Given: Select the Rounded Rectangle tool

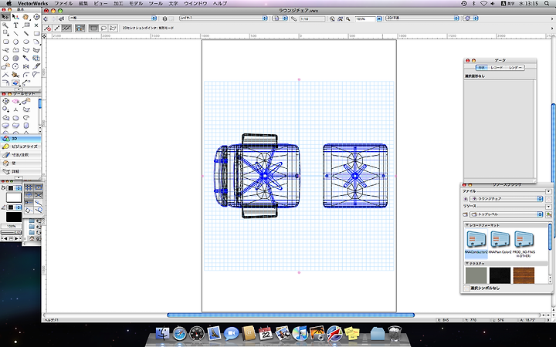Looking at the screenshot, I should 5,42.
